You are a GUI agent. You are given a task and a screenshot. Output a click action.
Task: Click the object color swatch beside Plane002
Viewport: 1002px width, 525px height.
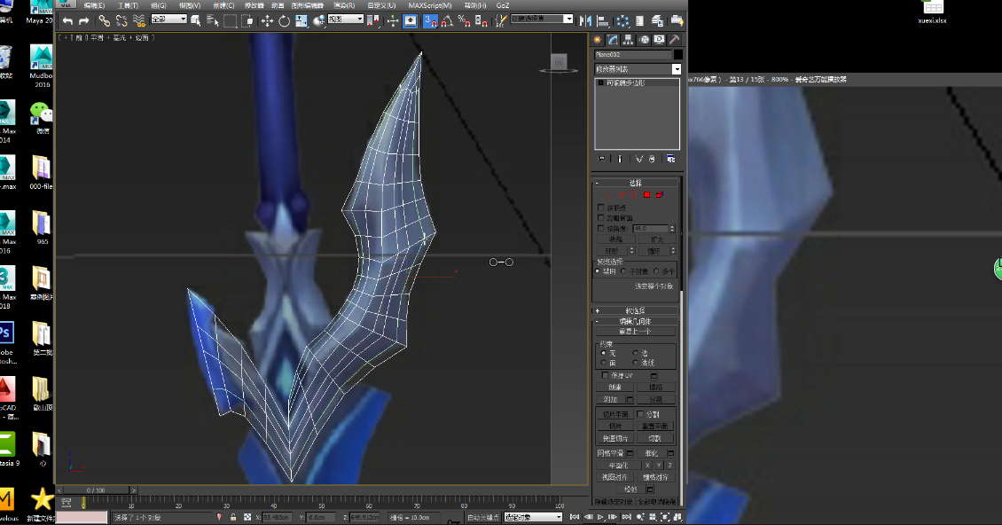pyautogui.click(x=678, y=54)
